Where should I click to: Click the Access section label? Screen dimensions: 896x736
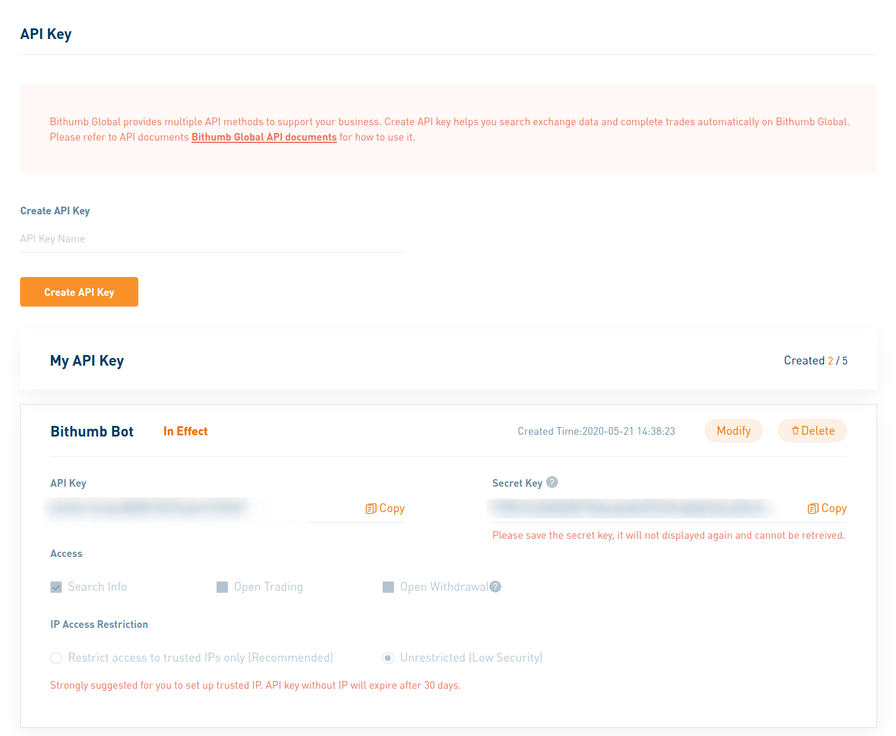coord(66,553)
